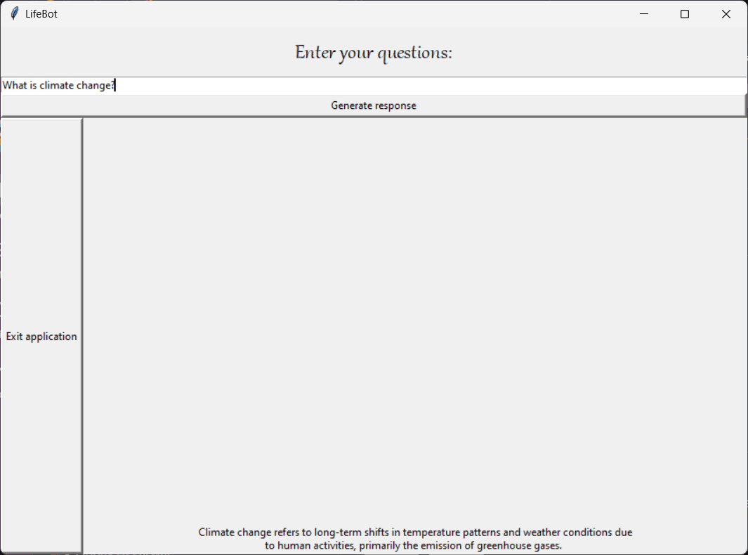Click an empty part of the title bar
The width and height of the screenshot is (748, 555).
(x=334, y=14)
